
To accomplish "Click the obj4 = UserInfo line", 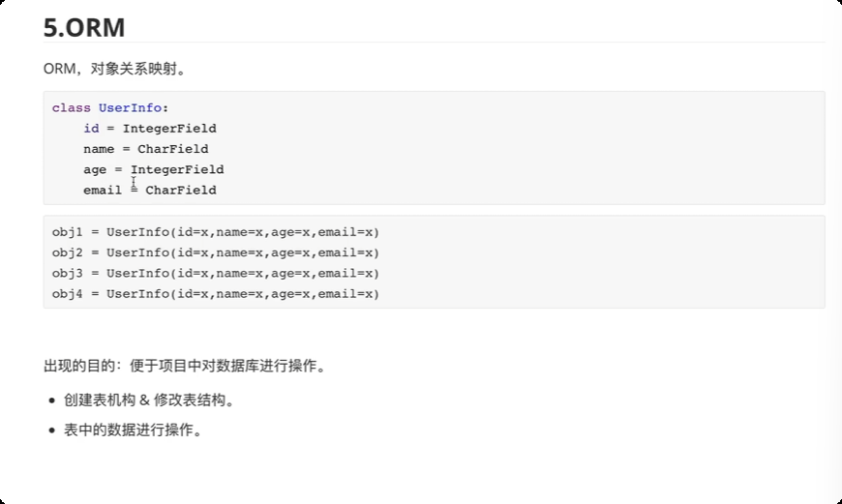I will [x=216, y=294].
